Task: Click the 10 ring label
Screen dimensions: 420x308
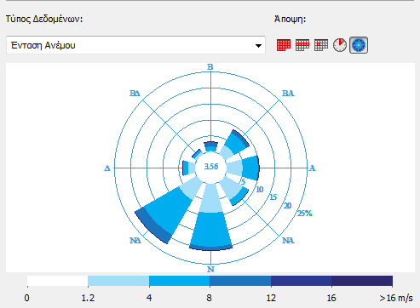Action: click(260, 189)
